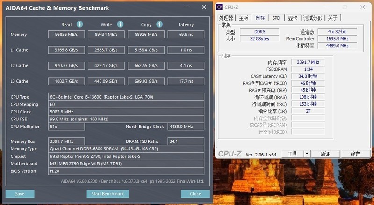Click the FSB:DRAM value 1:34 in CPU-Z
Screen dimensions: 374x205
308,69
